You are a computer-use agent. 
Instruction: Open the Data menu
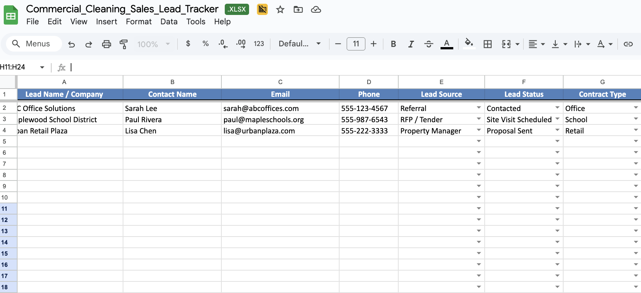pos(169,22)
